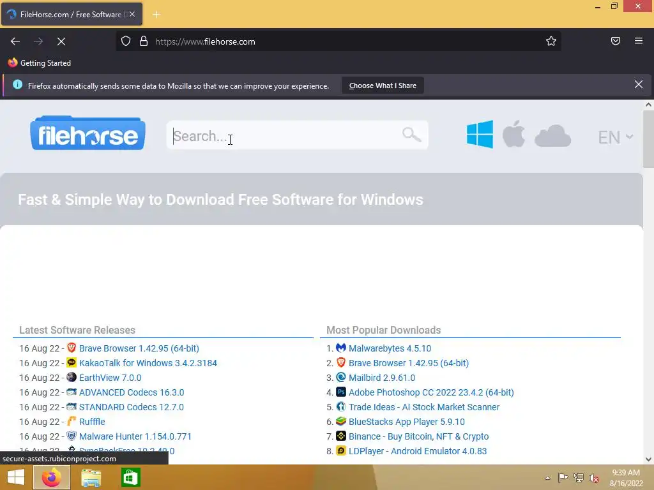Click the padlock site info icon
This screenshot has width=654, height=490.
(x=144, y=41)
